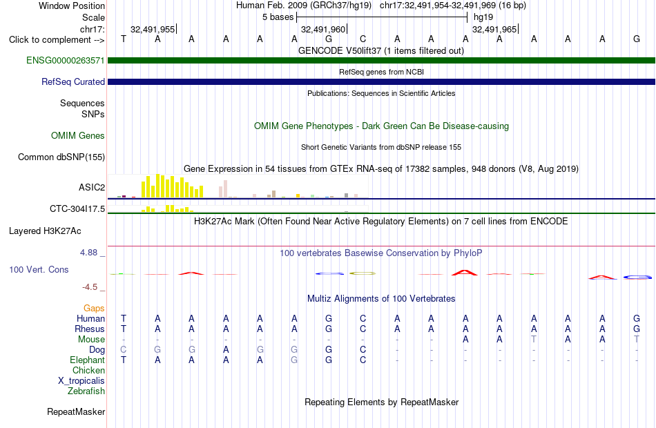The width and height of the screenshot is (656, 428).
Task: Click the C base in Dog row start
Action: point(124,349)
